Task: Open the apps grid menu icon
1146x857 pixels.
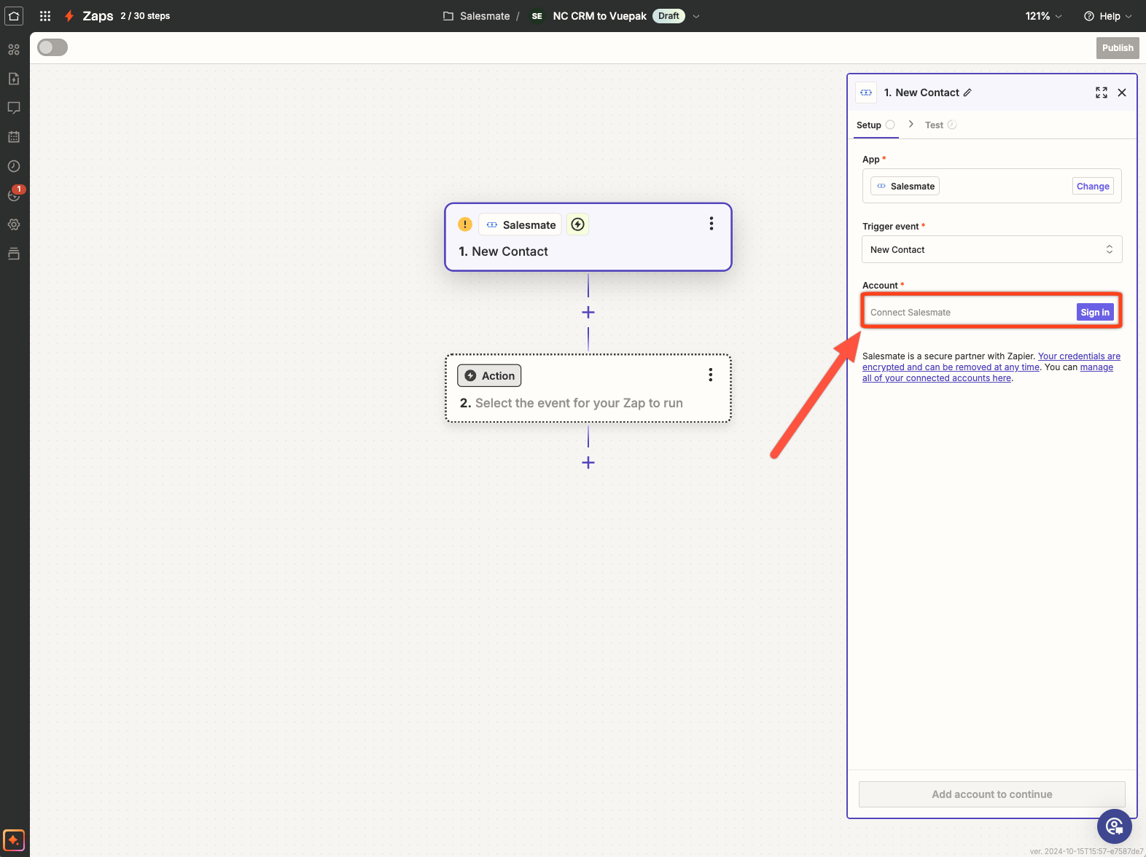Action: click(45, 16)
